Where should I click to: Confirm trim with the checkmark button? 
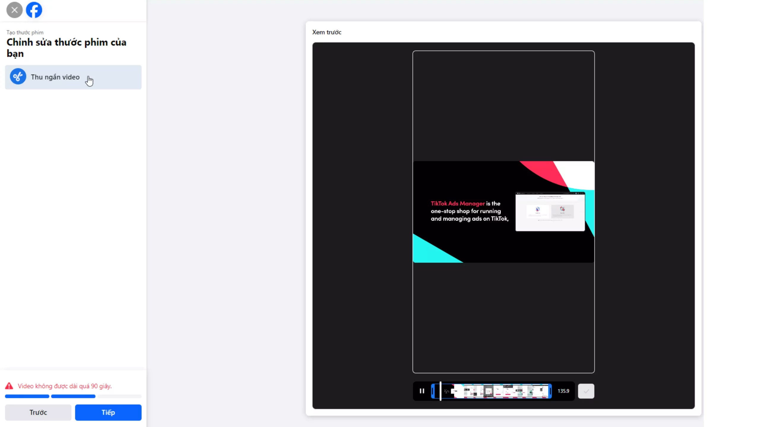point(586,391)
